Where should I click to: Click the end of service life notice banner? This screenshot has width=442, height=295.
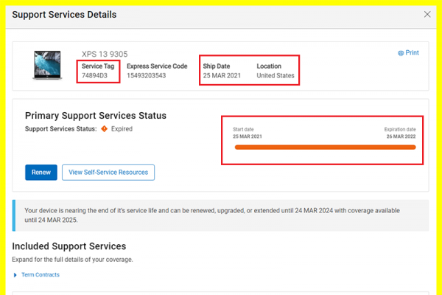[220, 215]
